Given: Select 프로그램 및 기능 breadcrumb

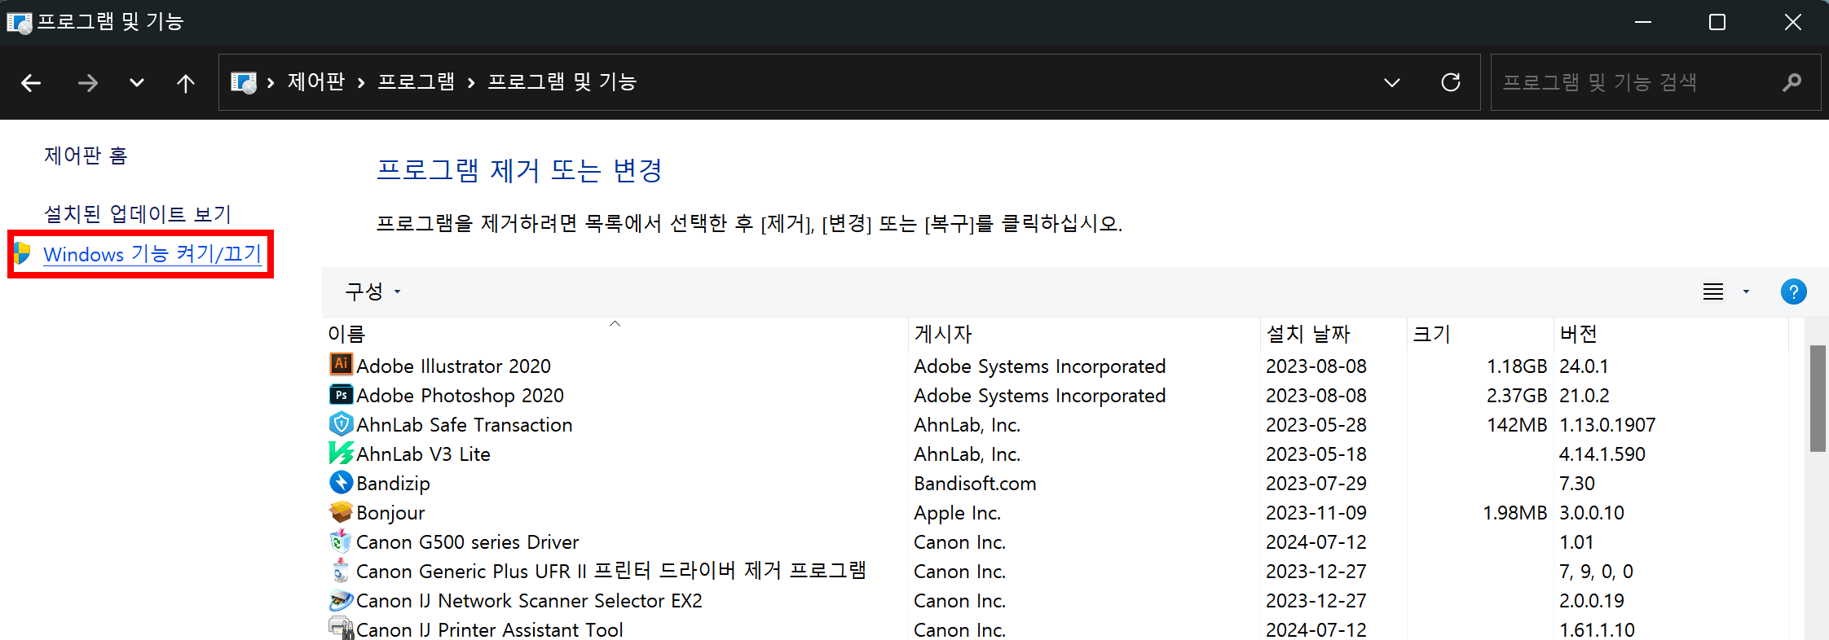Looking at the screenshot, I should click(562, 81).
